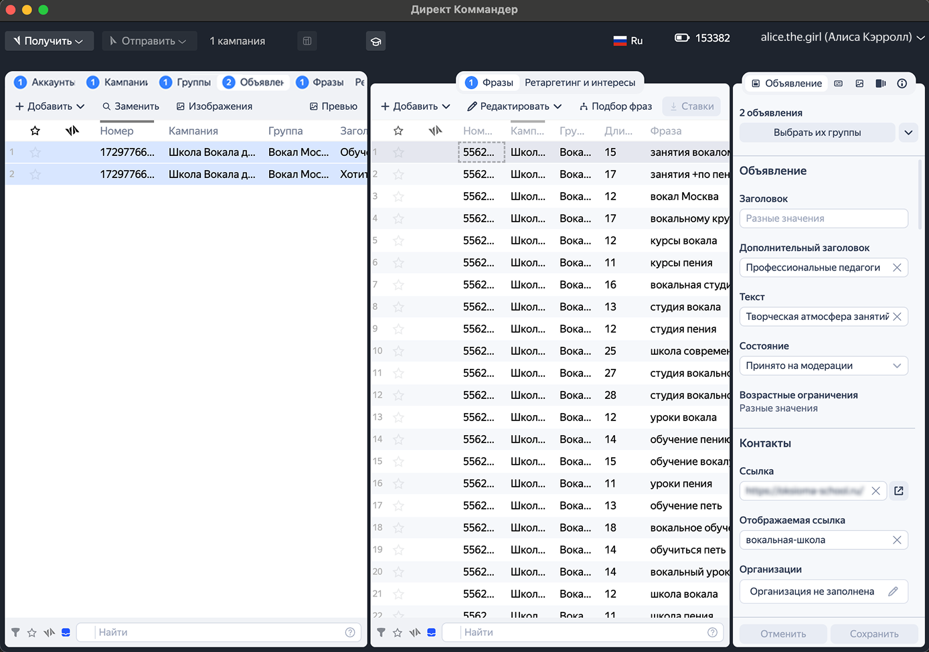Viewport: 929px width, 652px height.
Task: Toggle the blue inbox filter under phrases list
Action: [x=432, y=633]
